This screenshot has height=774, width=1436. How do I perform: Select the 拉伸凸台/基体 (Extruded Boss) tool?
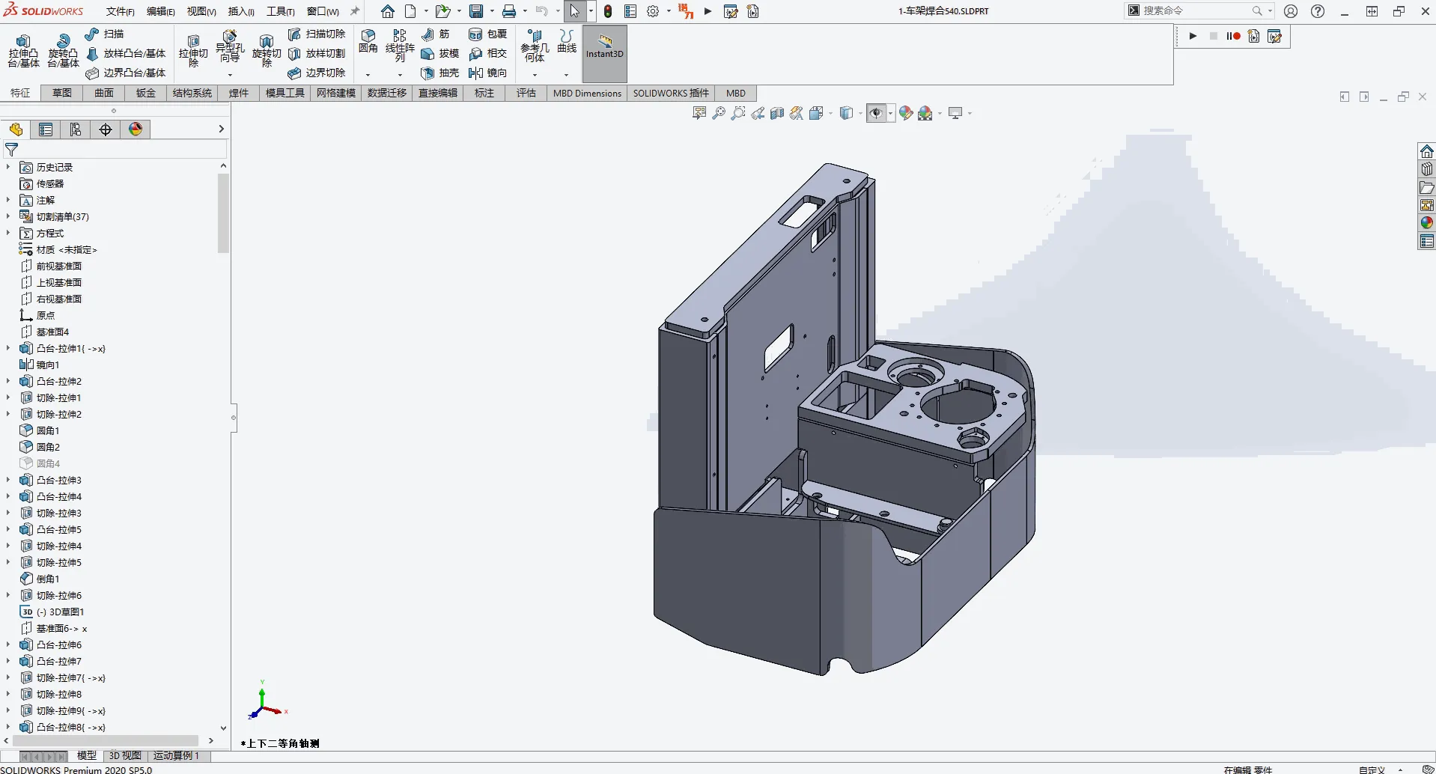click(22, 50)
